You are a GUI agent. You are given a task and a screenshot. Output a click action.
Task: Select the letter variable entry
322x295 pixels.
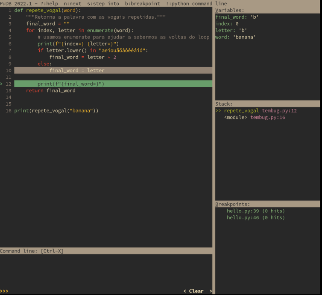tap(231, 31)
